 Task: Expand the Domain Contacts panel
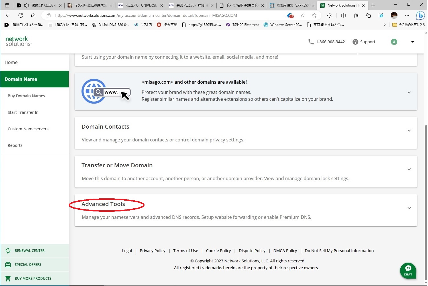409,131
